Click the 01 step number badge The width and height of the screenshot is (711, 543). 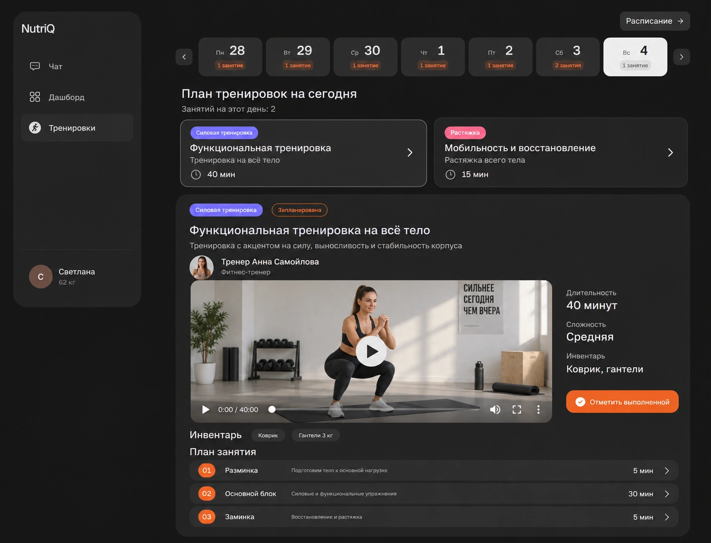[207, 471]
